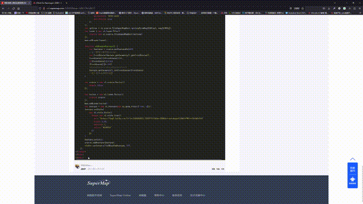Click the blue ask-question floating button
The width and height of the screenshot is (363, 204).
352,169
